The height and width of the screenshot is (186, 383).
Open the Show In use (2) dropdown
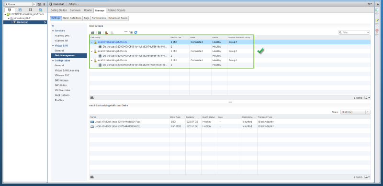355,112
